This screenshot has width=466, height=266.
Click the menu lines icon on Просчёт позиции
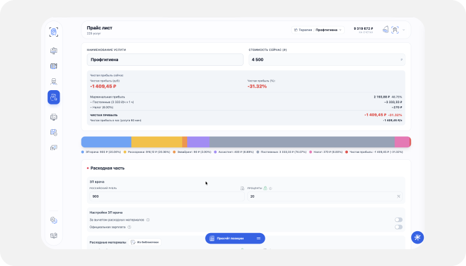(x=258, y=239)
